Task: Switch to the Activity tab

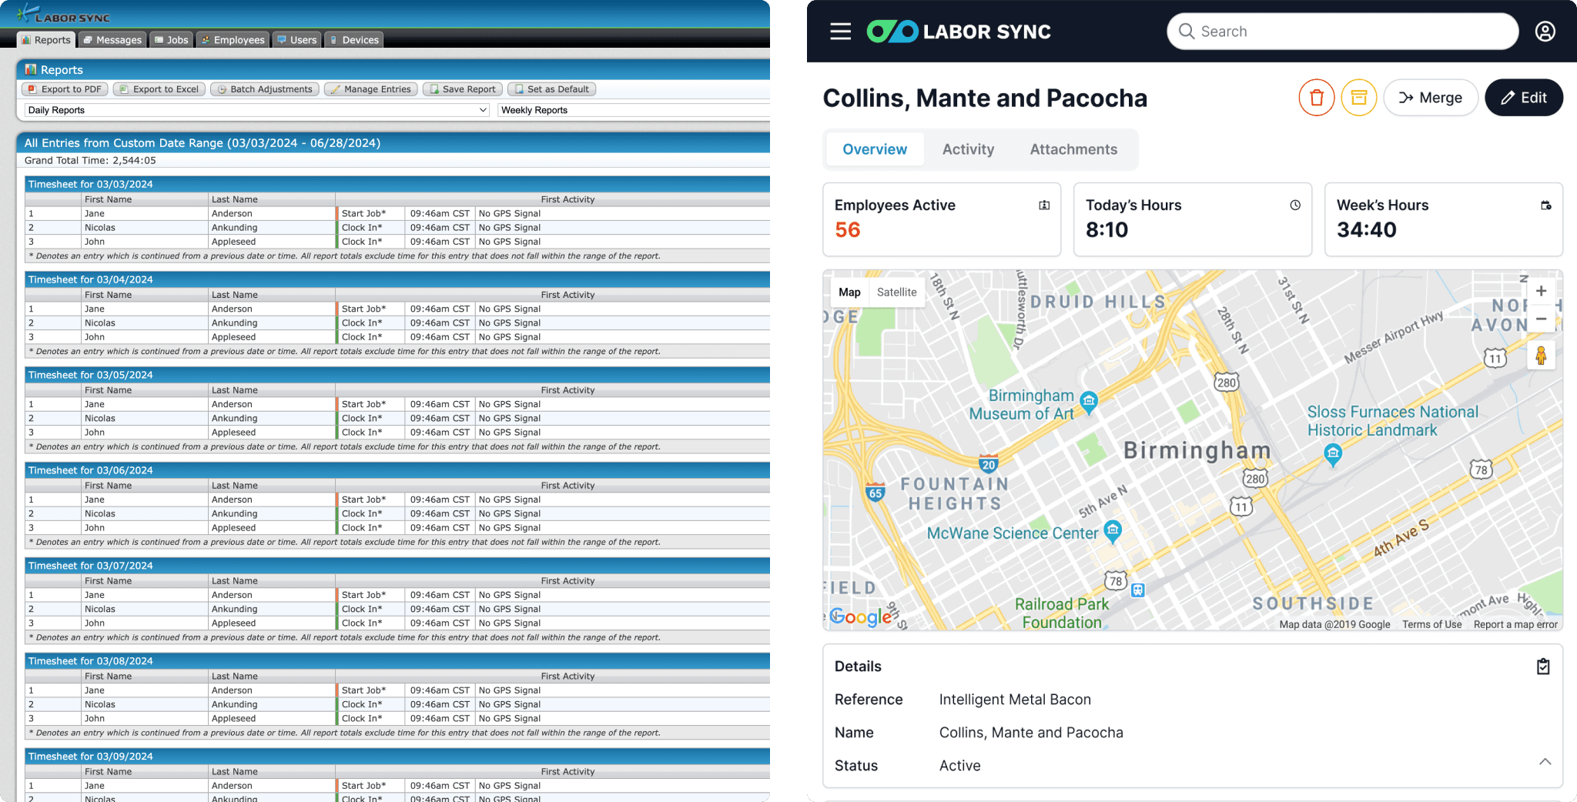Action: [x=968, y=149]
